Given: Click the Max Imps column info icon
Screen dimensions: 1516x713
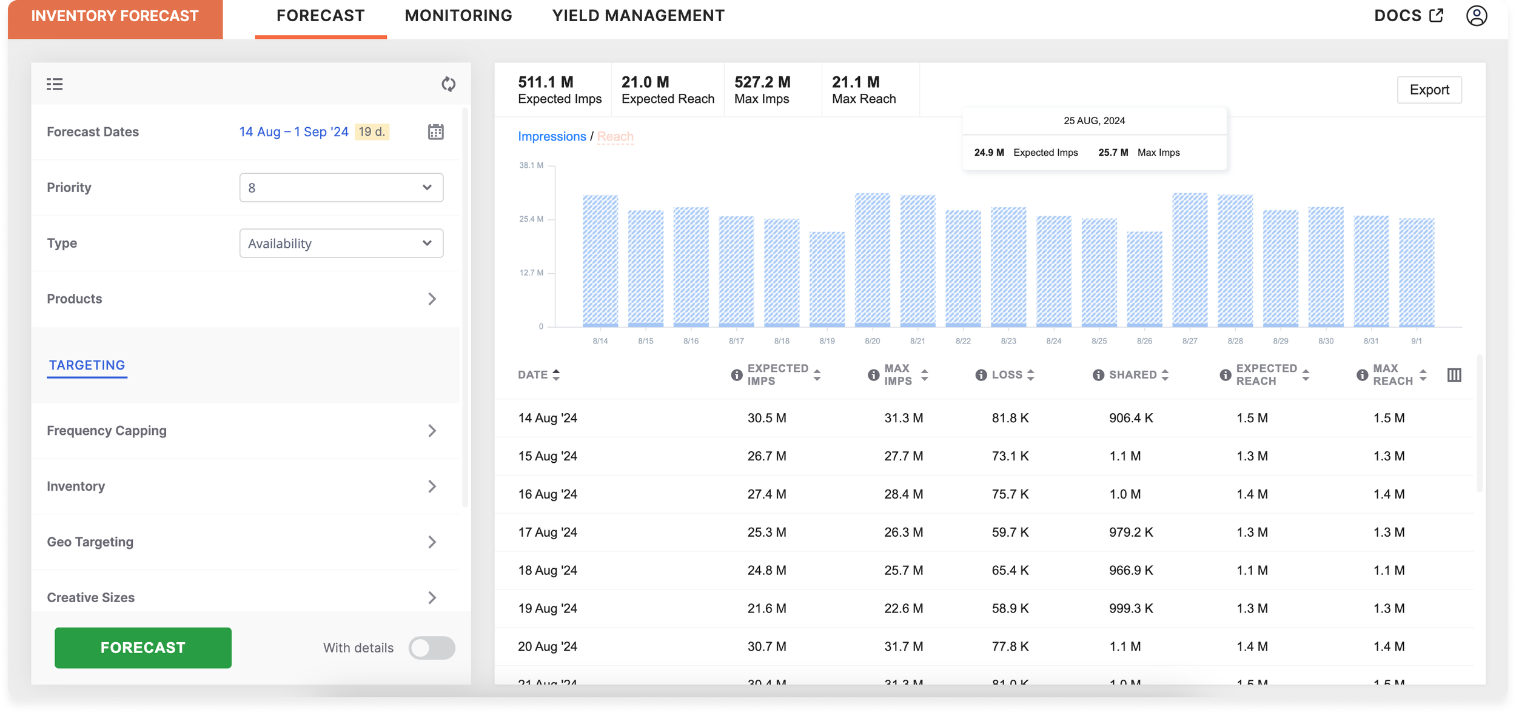Looking at the screenshot, I should point(873,375).
